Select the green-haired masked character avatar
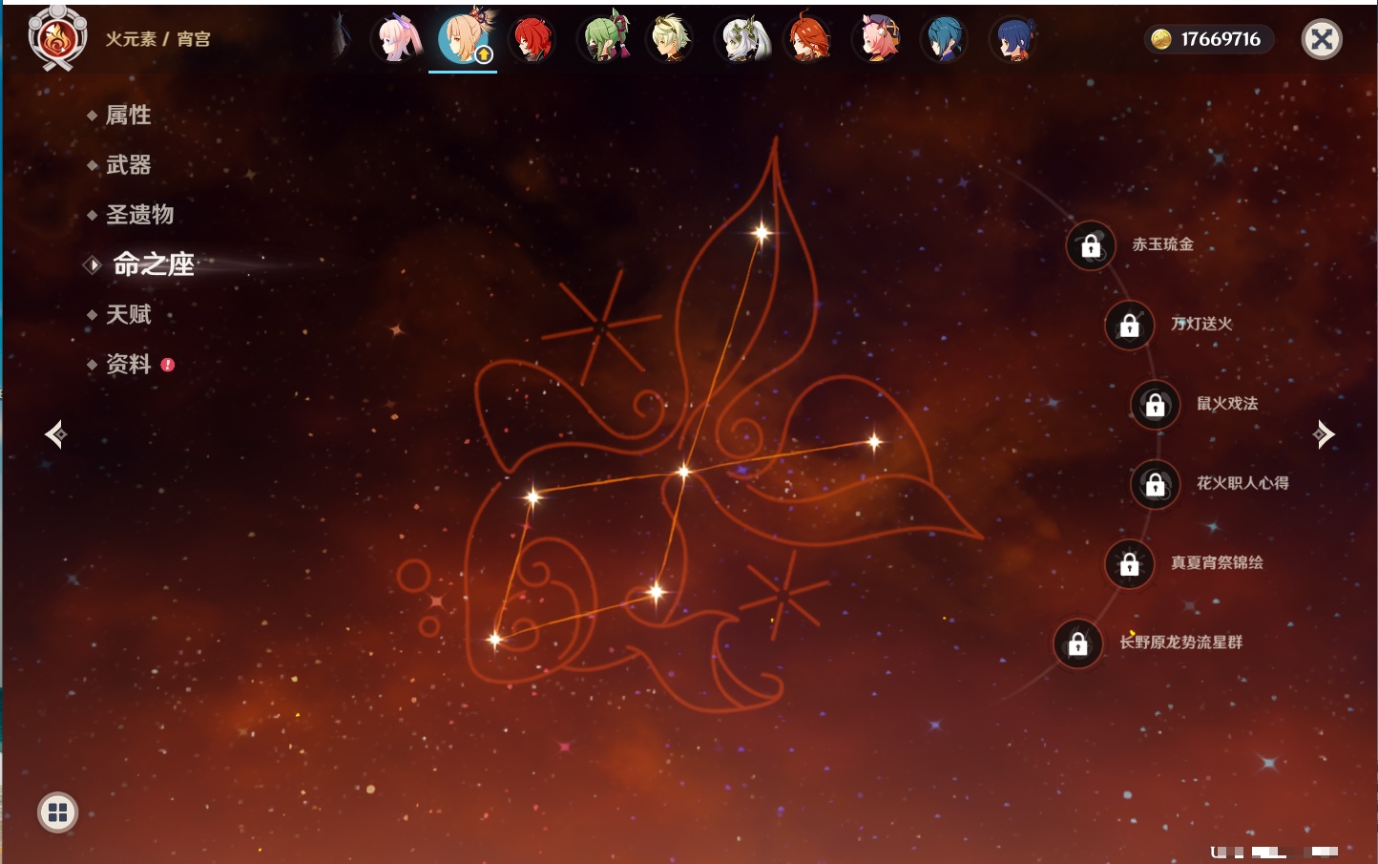 pyautogui.click(x=606, y=39)
